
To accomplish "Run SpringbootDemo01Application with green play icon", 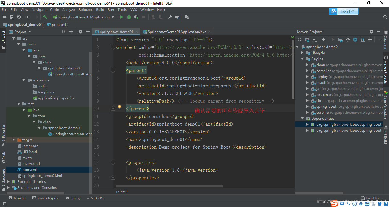I will pyautogui.click(x=122, y=17).
